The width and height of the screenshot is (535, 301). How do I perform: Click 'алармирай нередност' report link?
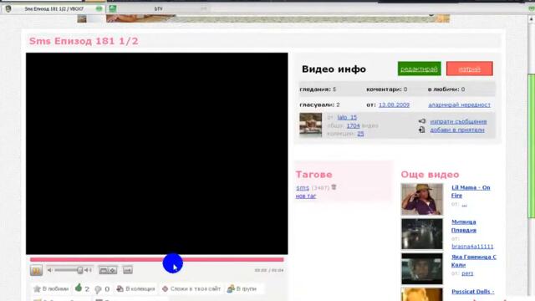[459, 105]
